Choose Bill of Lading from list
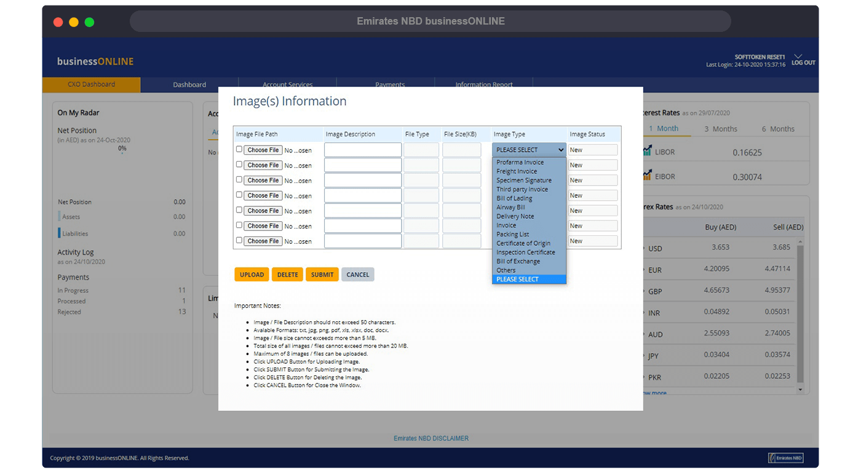Screen dimensions: 861x473 (514, 198)
